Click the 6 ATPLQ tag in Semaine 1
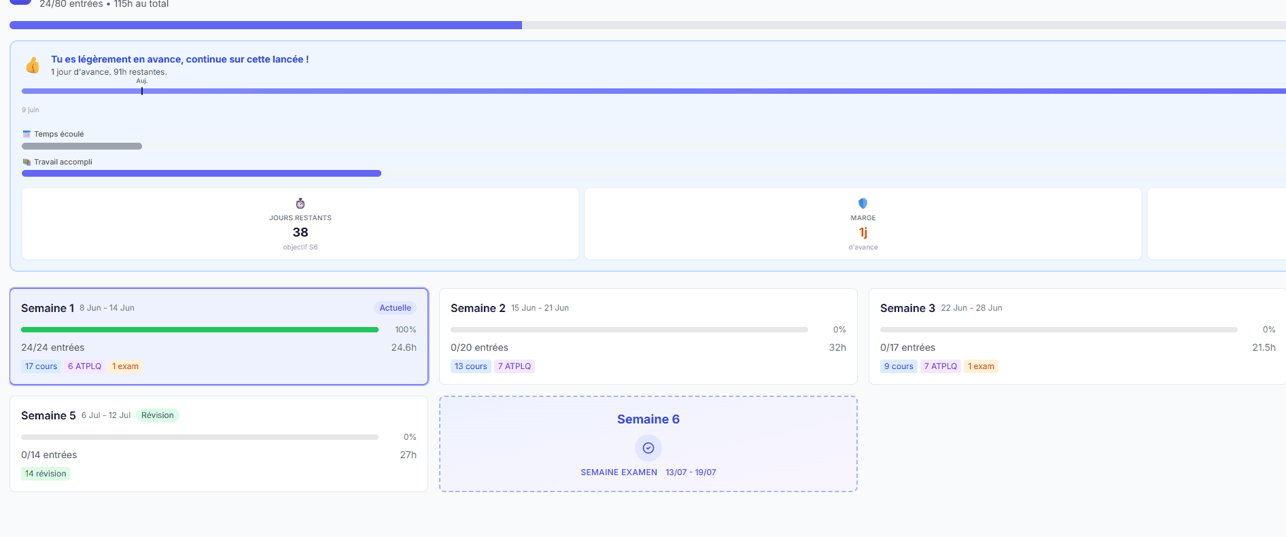This screenshot has width=1286, height=537. pyautogui.click(x=85, y=366)
